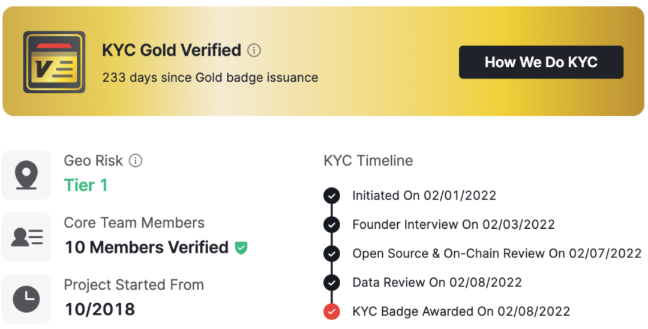
Task: Click the KYC Badge Awarded On 02/08/2022 entry
Action: click(461, 312)
